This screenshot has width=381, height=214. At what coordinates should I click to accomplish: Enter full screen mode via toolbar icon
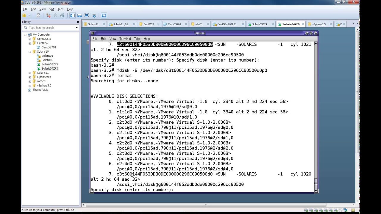(87, 15)
